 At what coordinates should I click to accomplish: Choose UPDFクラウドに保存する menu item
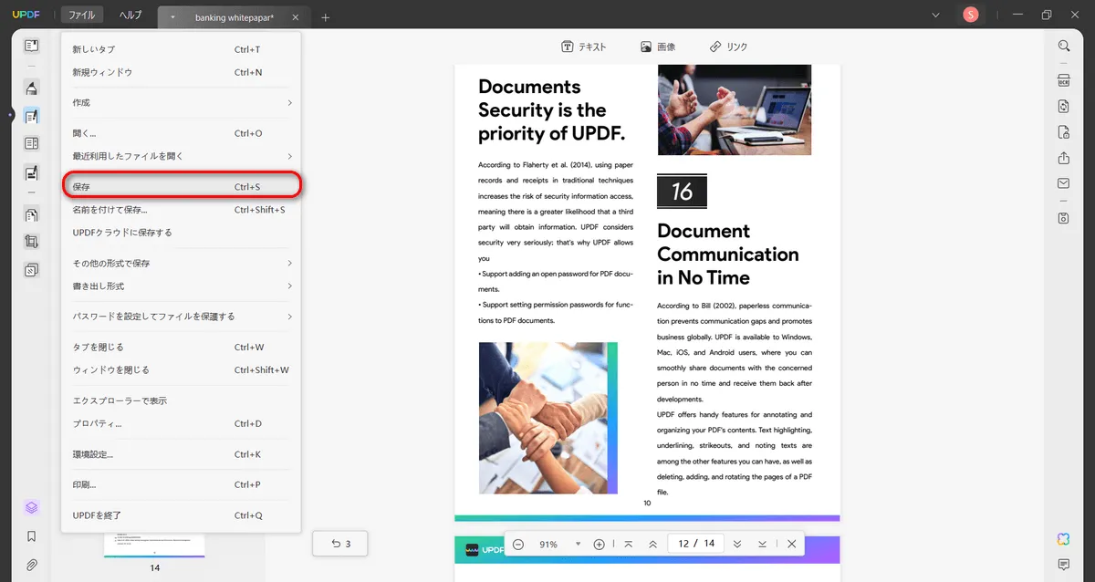(181, 233)
